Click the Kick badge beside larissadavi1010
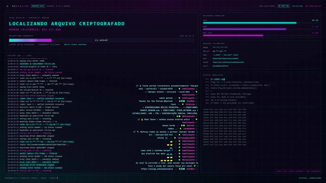Screen dimensions: 326x183 175,138
